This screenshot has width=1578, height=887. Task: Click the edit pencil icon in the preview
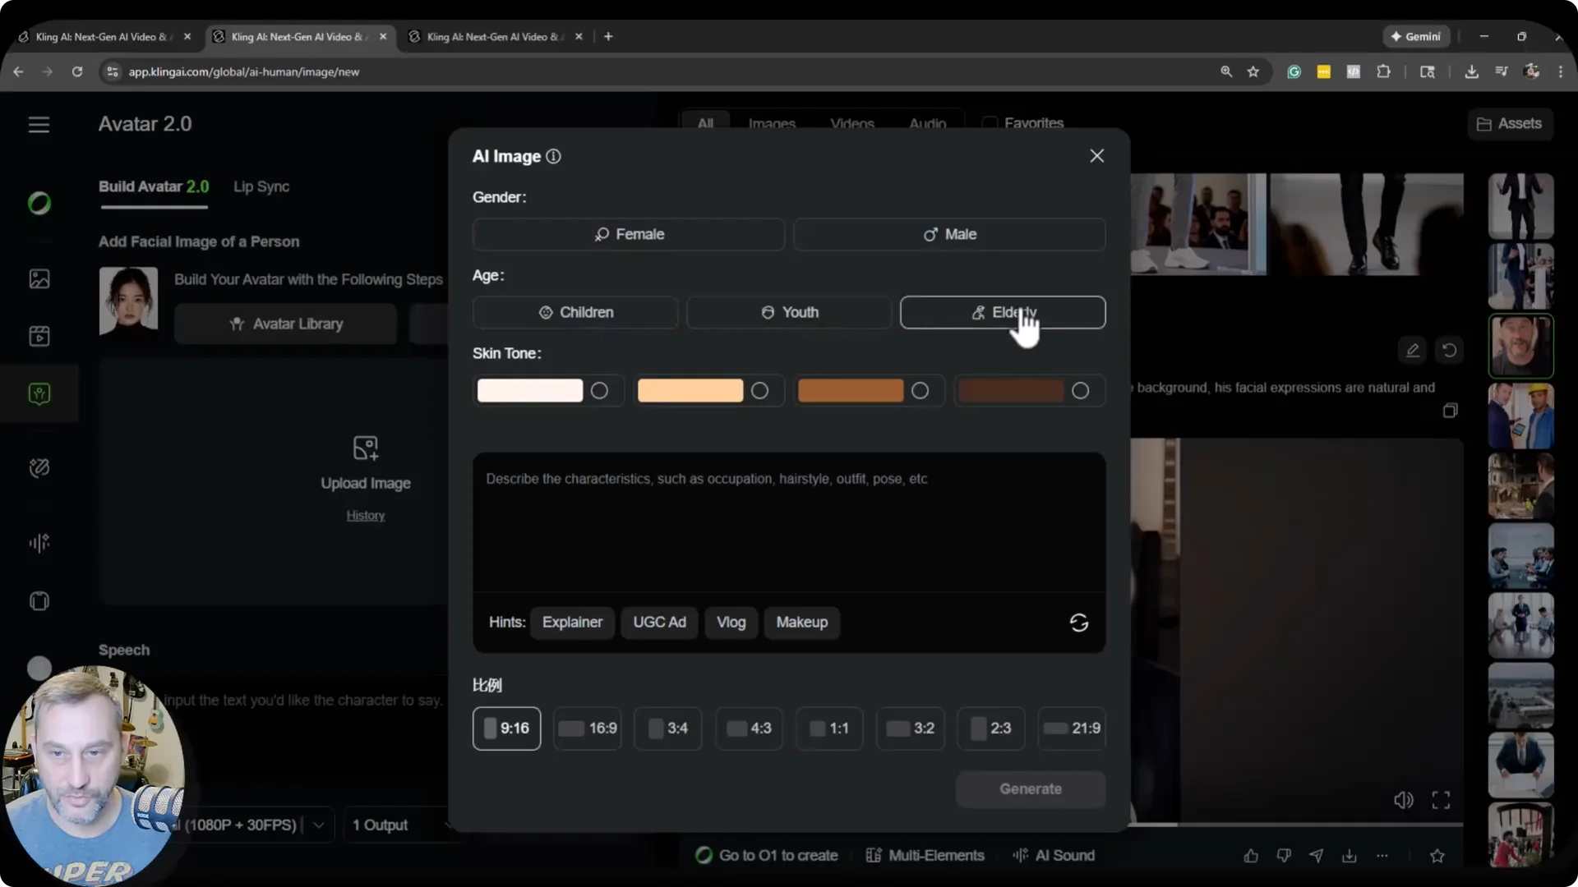tap(1412, 351)
